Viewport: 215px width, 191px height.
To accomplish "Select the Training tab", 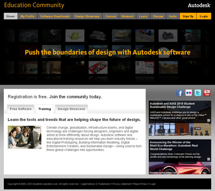I will (45, 109).
